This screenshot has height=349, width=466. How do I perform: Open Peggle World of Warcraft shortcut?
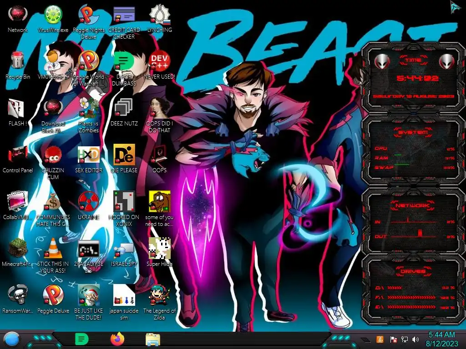pos(89,61)
